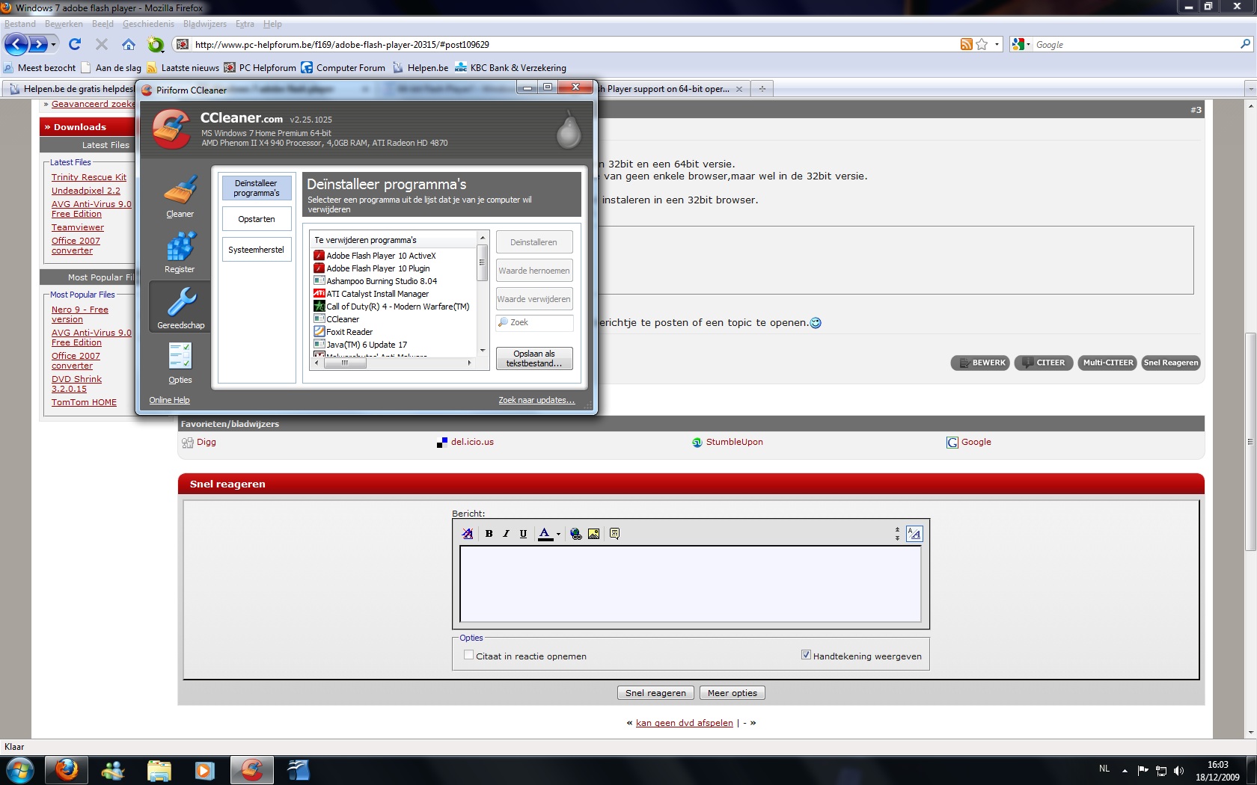The height and width of the screenshot is (785, 1257).
Task: Insert a link using the editor toolbar
Action: pos(575,534)
